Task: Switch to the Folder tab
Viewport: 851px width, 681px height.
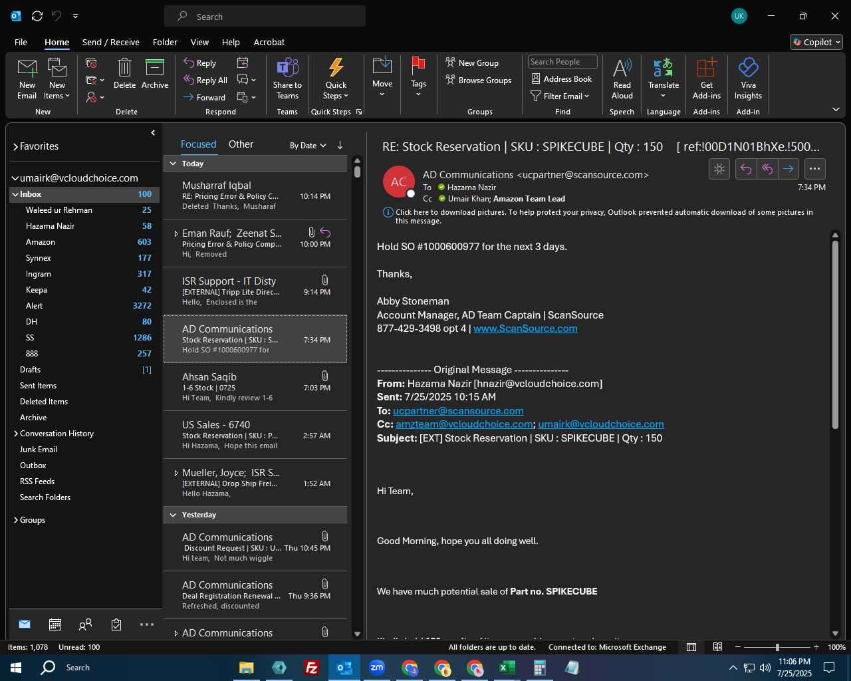Action: [x=165, y=42]
